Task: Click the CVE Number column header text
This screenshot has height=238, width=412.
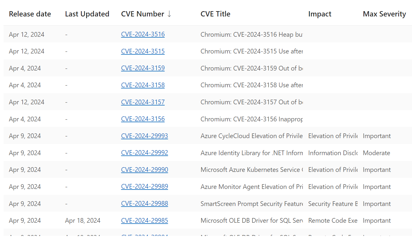Action: click(142, 14)
